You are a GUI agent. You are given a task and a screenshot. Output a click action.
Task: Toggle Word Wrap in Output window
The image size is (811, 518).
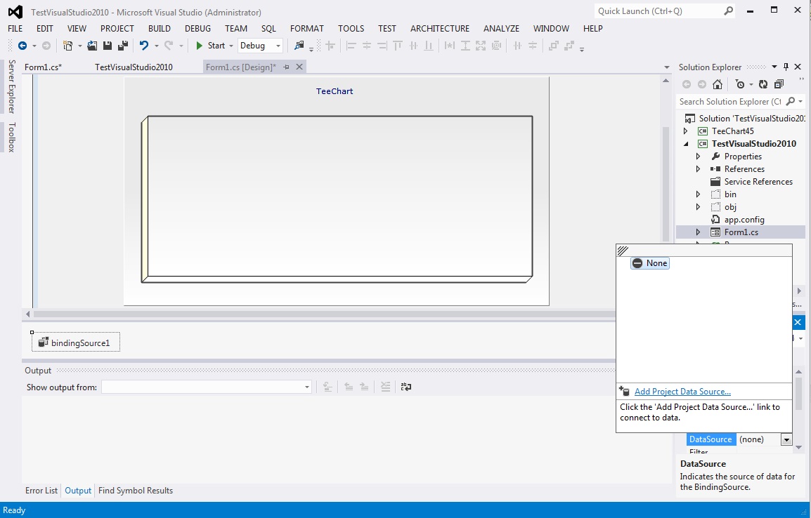point(406,387)
